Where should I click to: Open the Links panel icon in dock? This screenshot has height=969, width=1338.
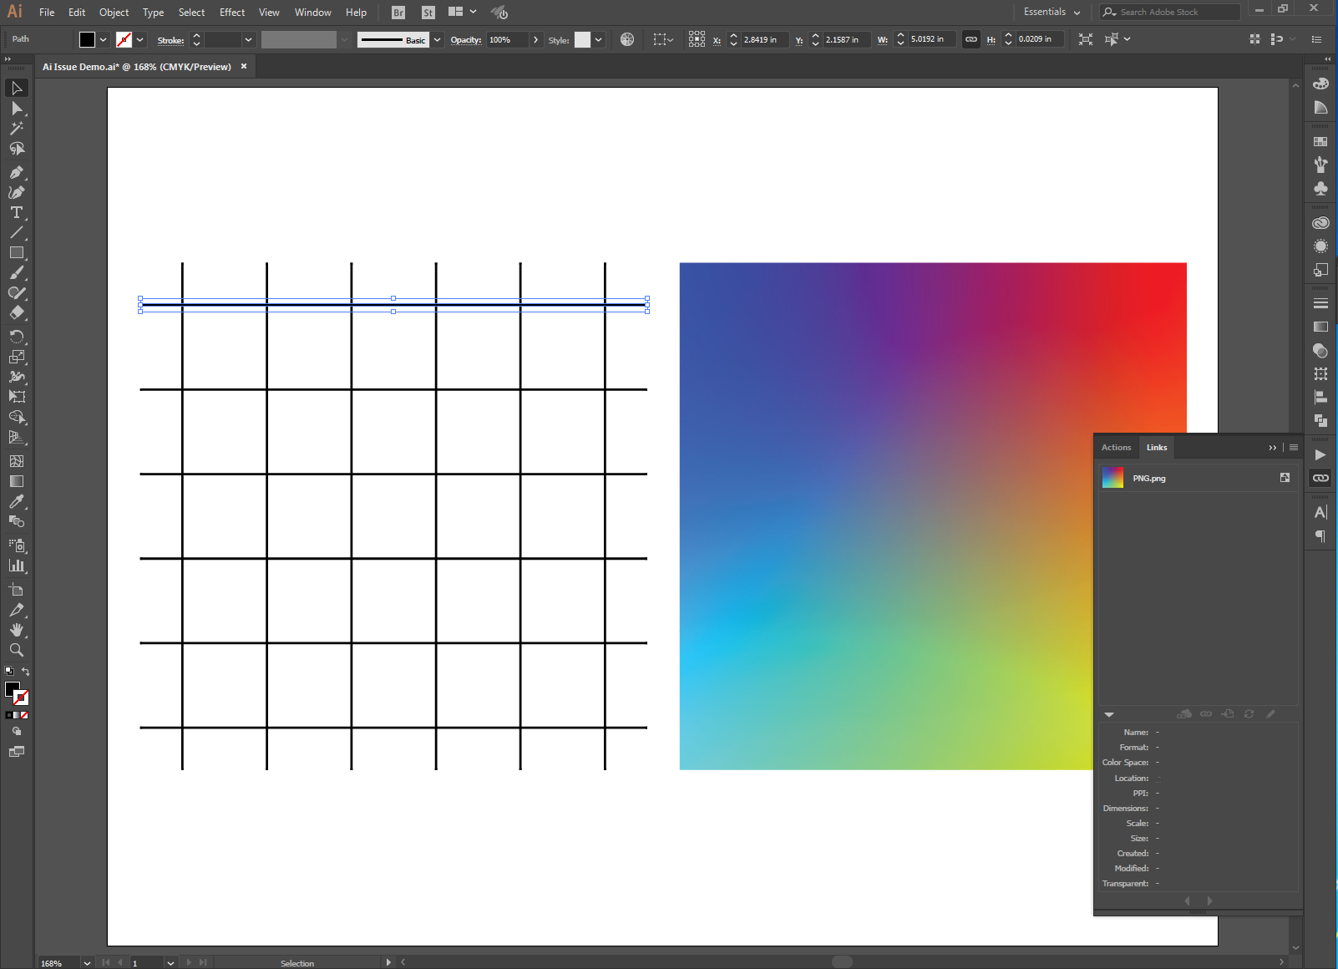click(x=1320, y=478)
